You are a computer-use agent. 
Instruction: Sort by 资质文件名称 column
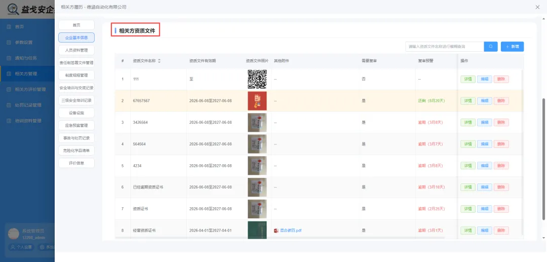point(159,61)
